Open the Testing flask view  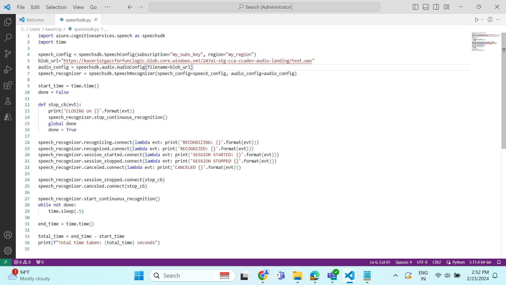coord(8,101)
